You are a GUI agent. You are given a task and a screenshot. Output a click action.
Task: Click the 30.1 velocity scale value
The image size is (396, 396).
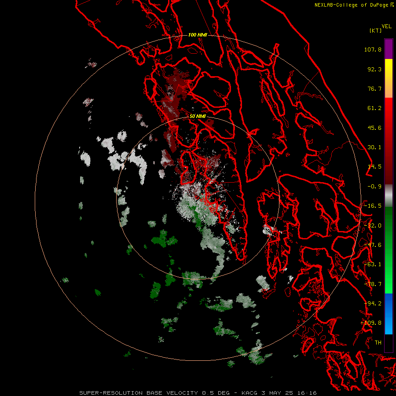point(374,147)
